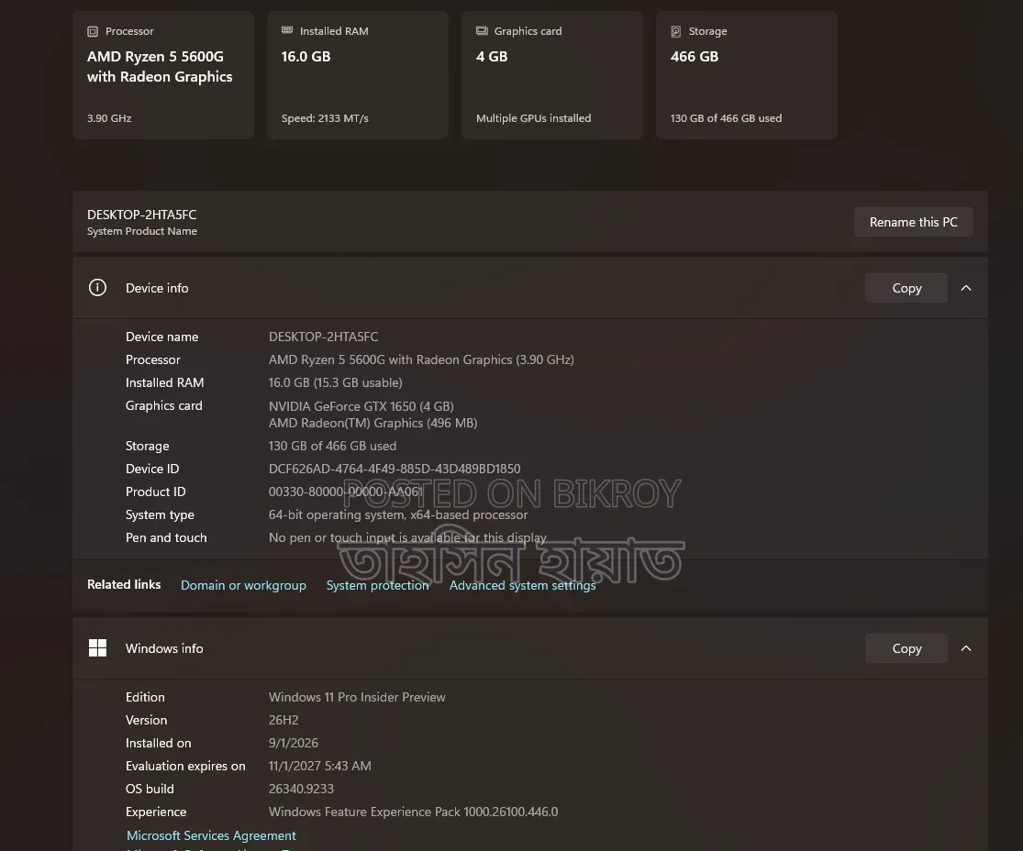Viewport: 1023px width, 851px height.
Task: Click 'Speed: 2133 MT/s' in RAM card
Action: 325,118
